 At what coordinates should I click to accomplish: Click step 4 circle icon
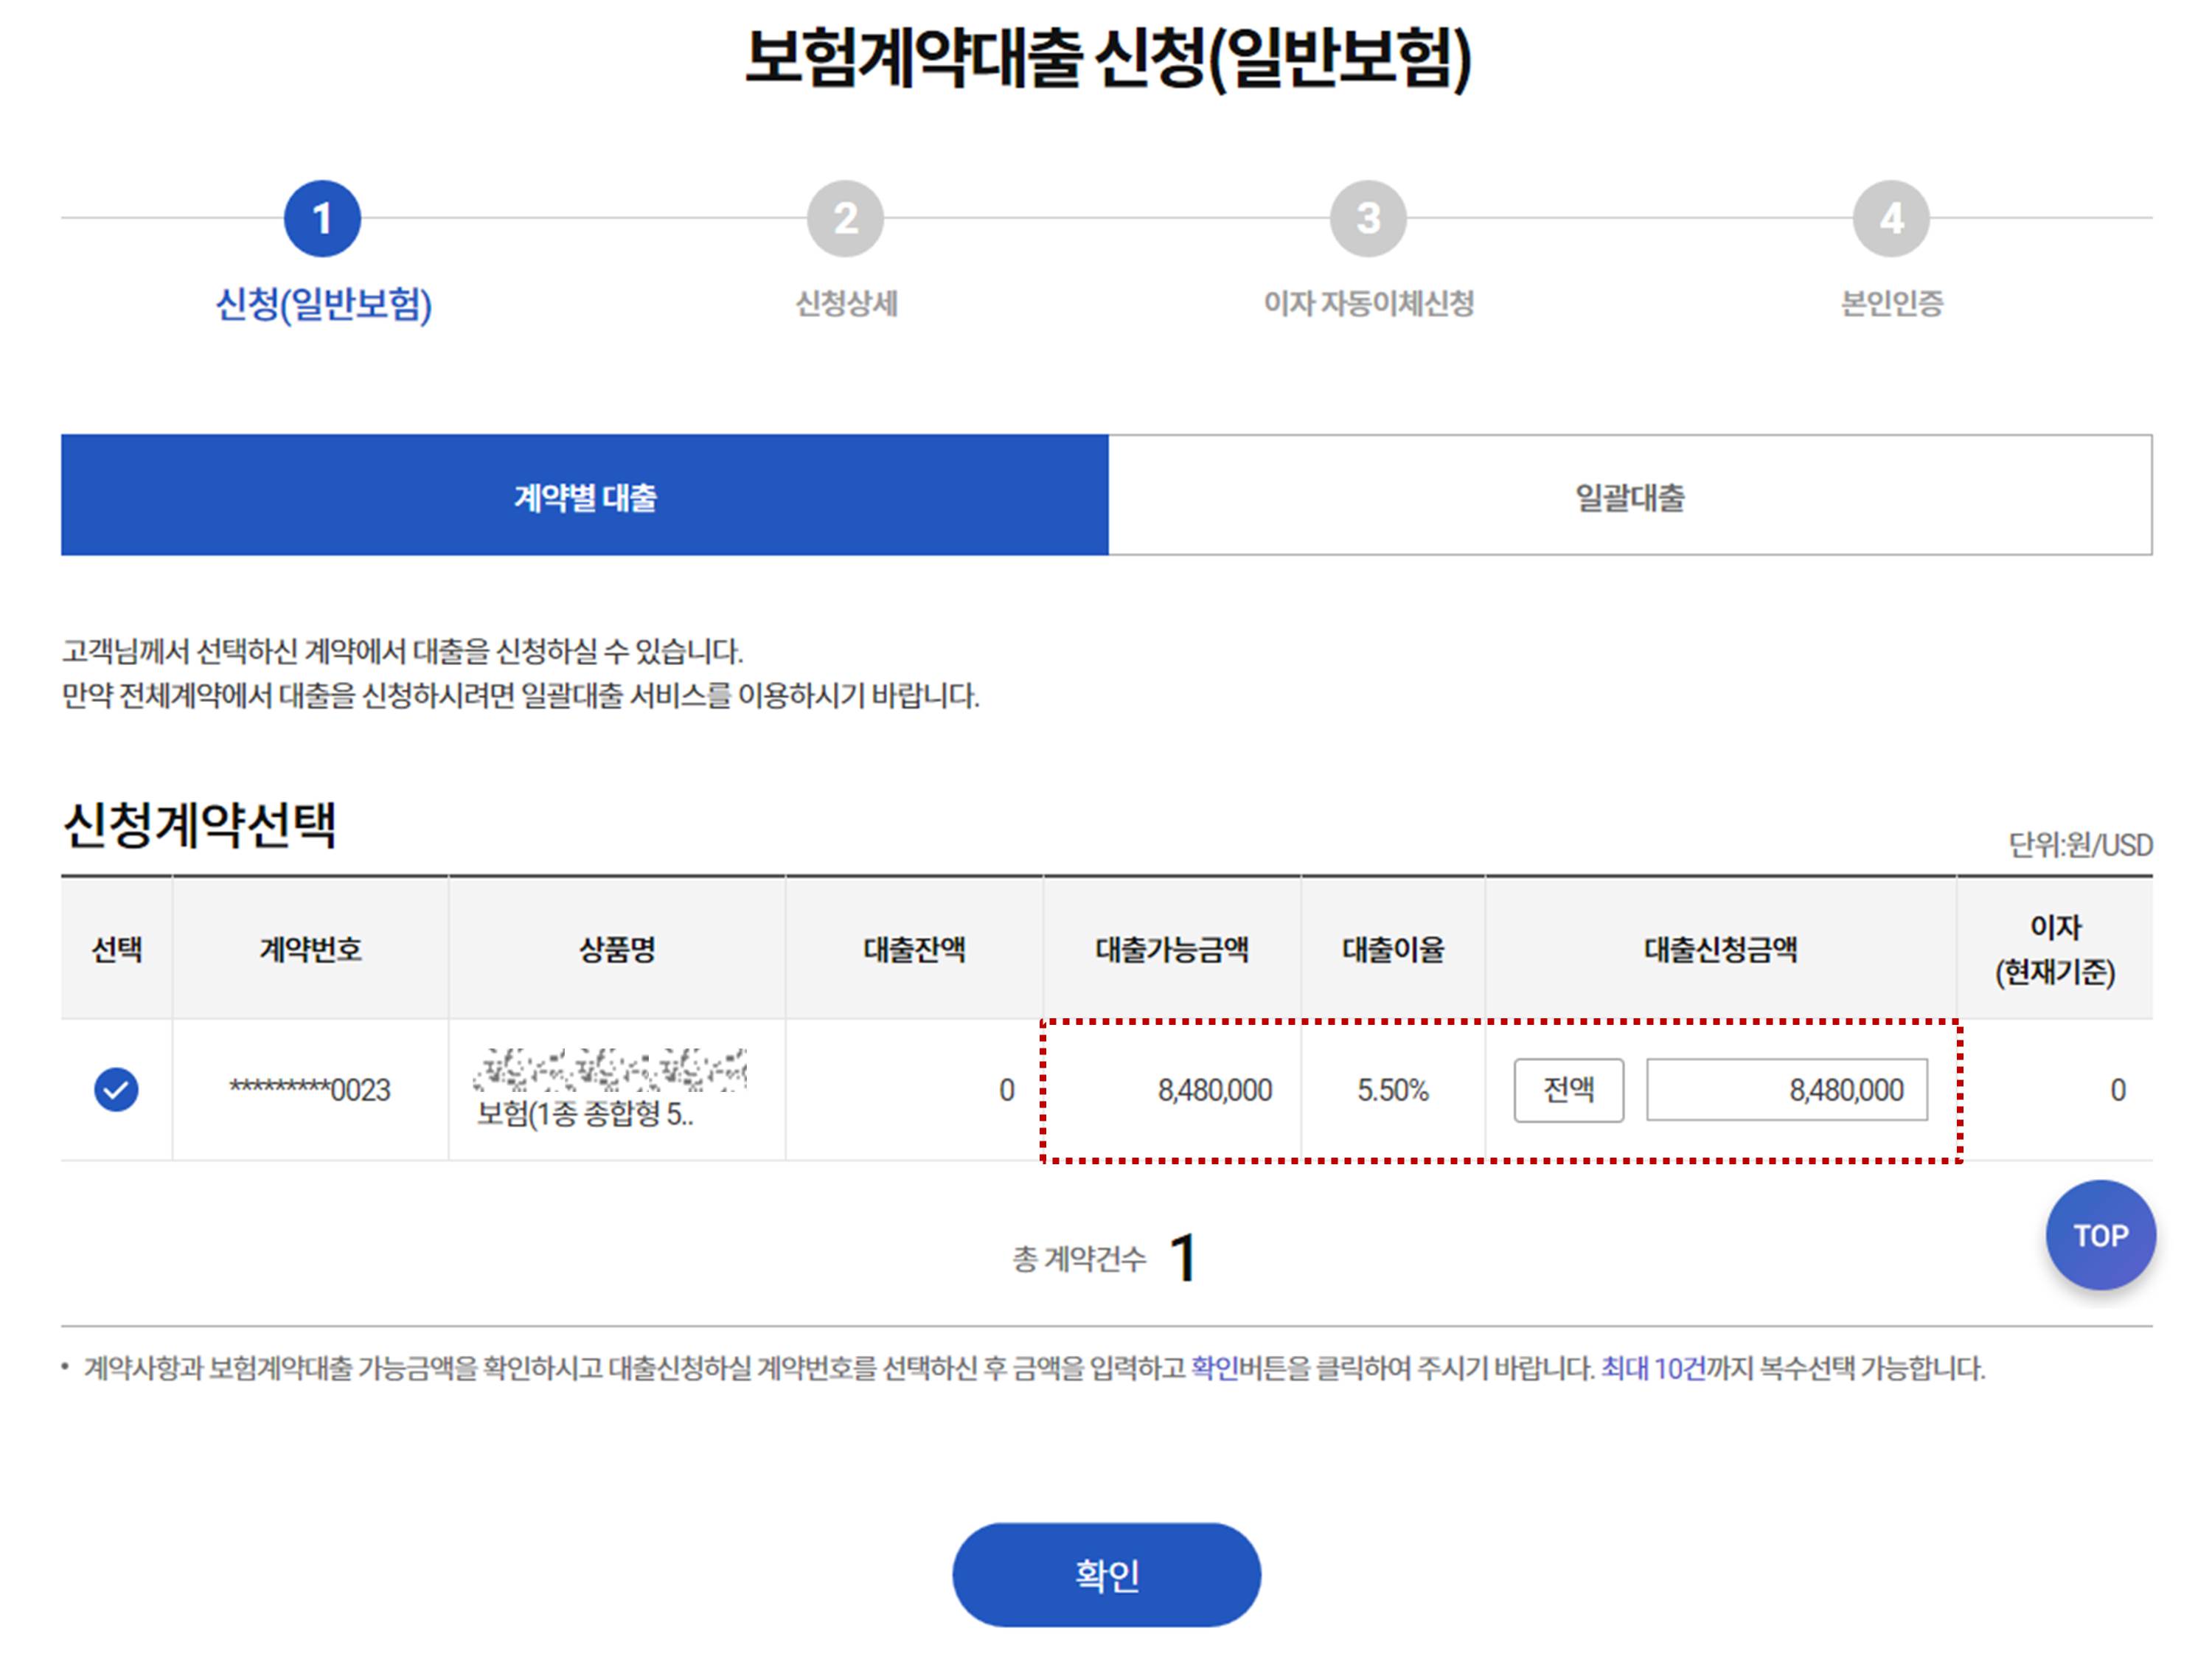(x=1890, y=218)
